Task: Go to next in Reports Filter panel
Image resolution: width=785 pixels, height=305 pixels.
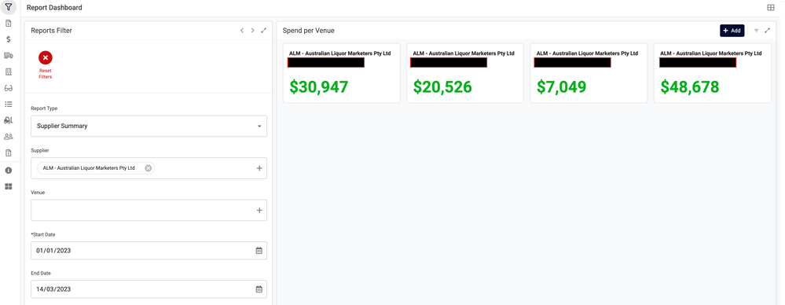Action: coord(253,31)
